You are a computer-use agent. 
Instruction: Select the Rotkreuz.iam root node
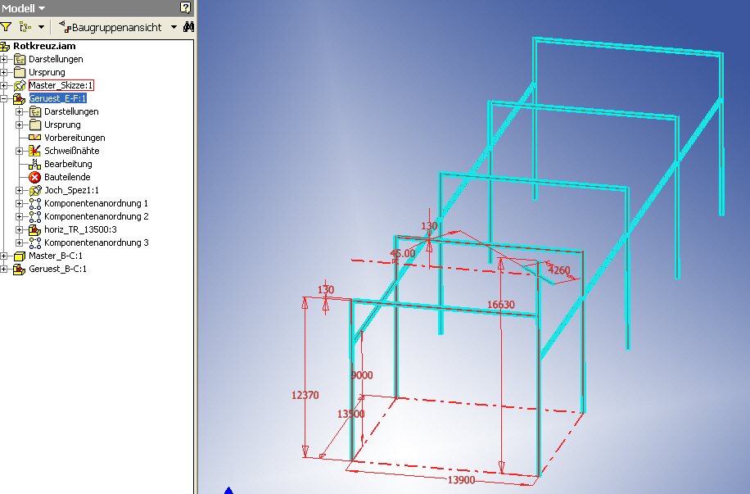(44, 46)
